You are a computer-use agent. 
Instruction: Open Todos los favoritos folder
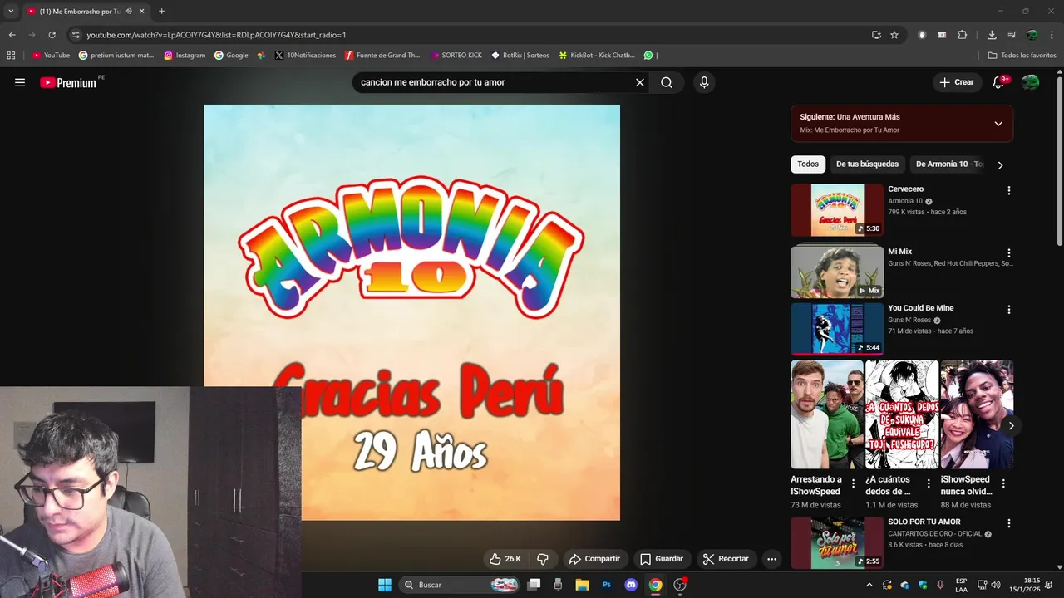click(x=1022, y=56)
